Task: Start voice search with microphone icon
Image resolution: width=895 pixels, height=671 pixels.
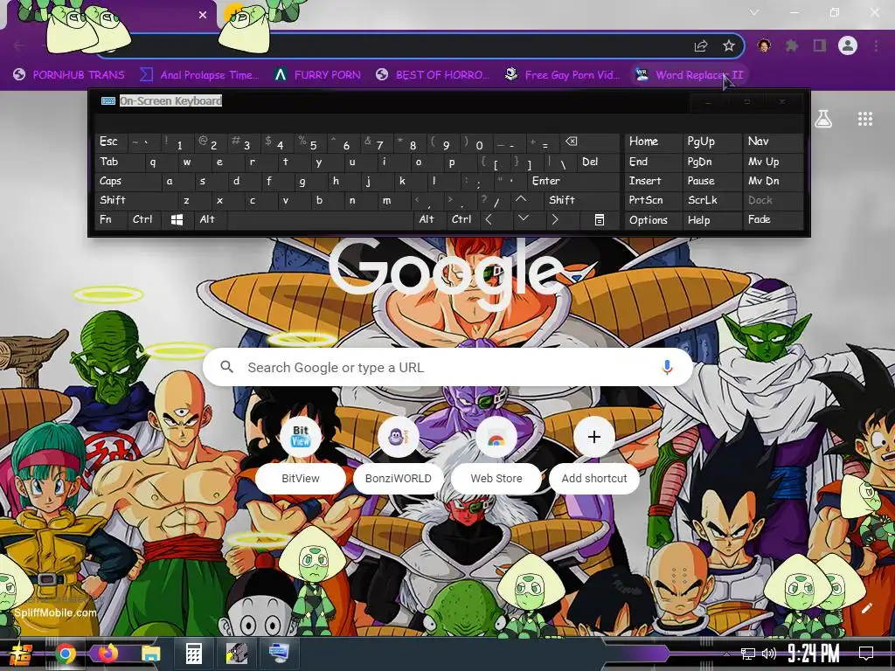Action: 667,368
